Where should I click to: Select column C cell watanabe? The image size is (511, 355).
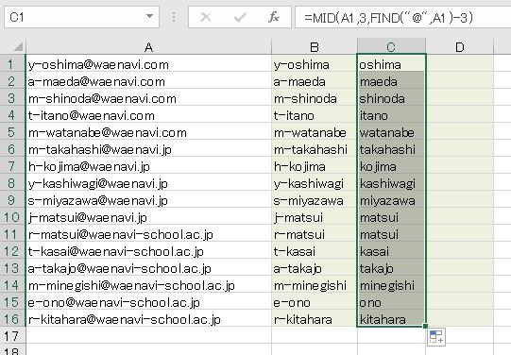[391, 132]
